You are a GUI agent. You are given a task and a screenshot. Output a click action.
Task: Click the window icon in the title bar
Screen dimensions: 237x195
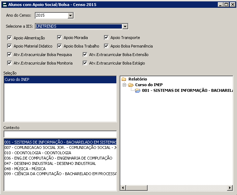point(4,5)
